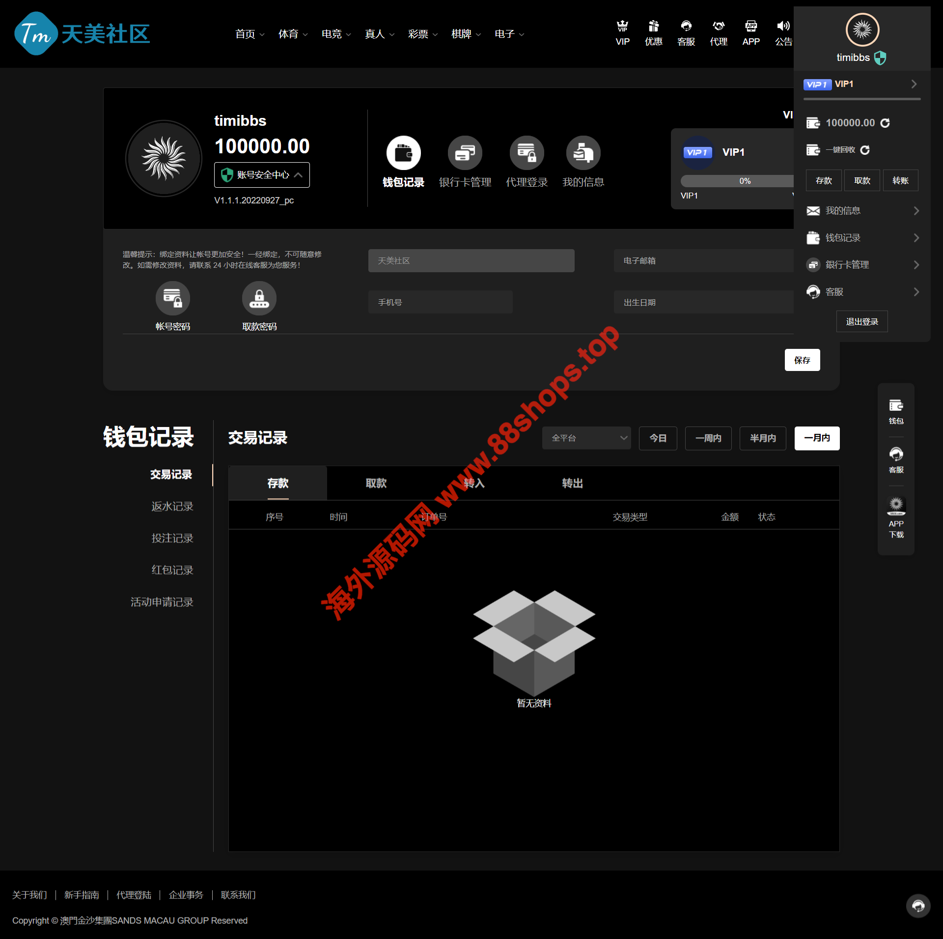Collapse the 账号安全中心 expander
This screenshot has height=939, width=943.
(x=298, y=175)
